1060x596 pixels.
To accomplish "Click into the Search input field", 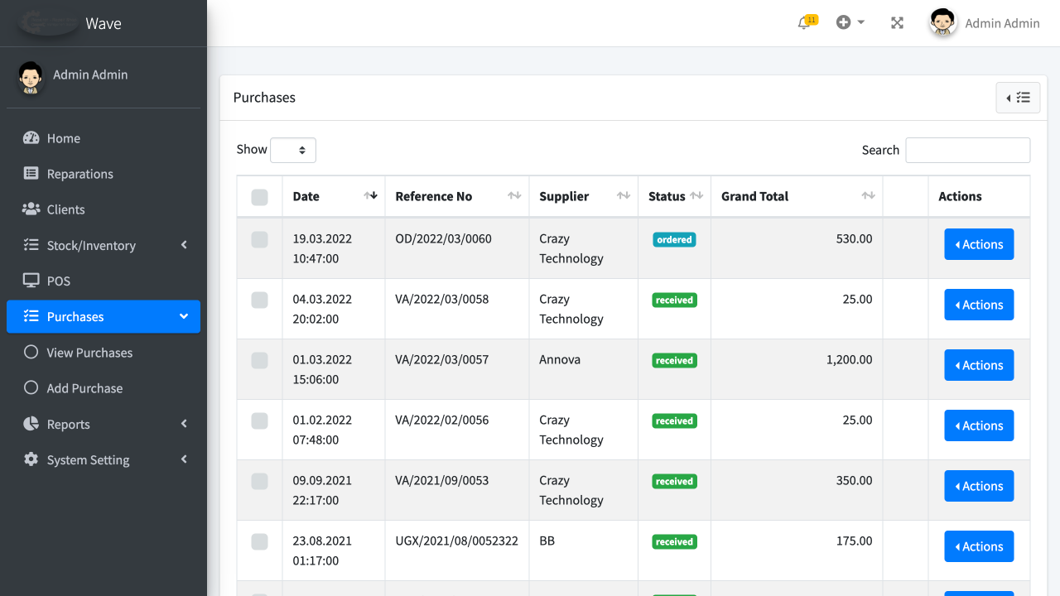I will (x=967, y=150).
